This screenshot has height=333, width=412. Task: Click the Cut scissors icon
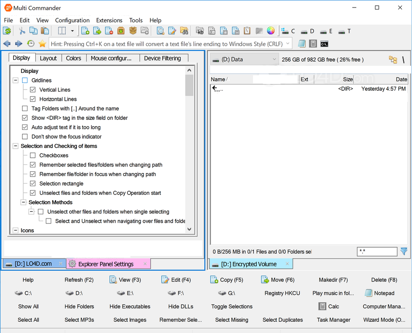click(22, 31)
